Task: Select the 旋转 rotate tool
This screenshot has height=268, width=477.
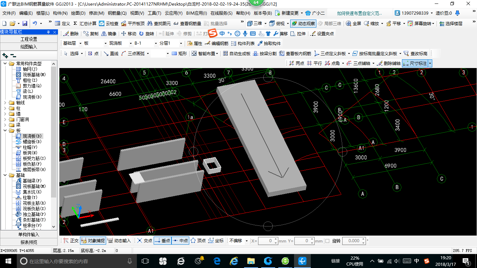Action: (x=146, y=34)
